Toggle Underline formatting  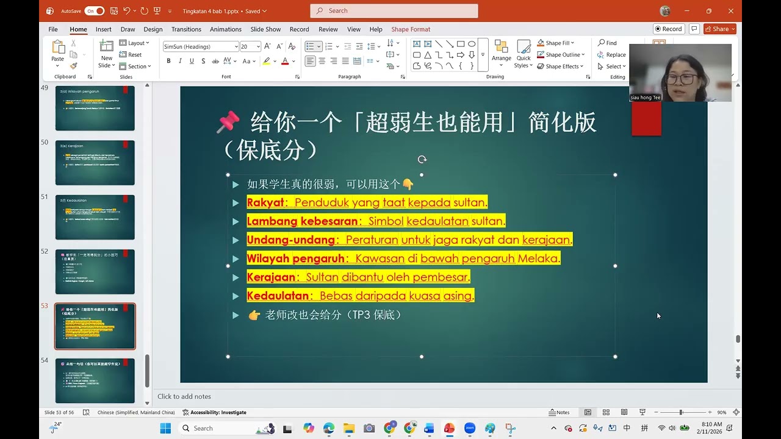tap(192, 61)
